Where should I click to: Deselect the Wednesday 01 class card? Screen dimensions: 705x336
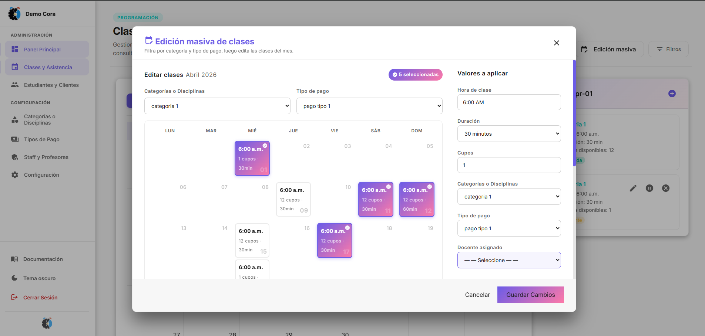coord(252,158)
